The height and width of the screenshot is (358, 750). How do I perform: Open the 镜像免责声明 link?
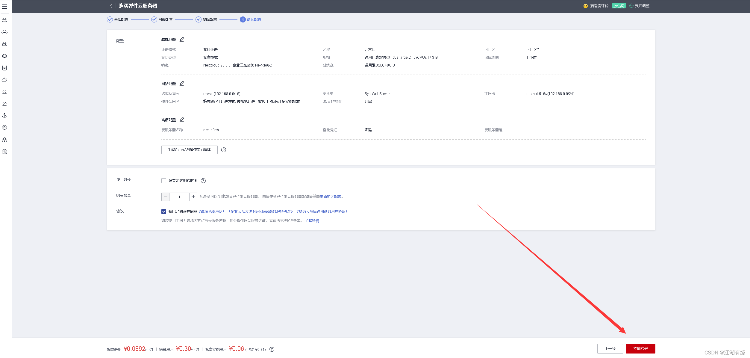pos(212,212)
